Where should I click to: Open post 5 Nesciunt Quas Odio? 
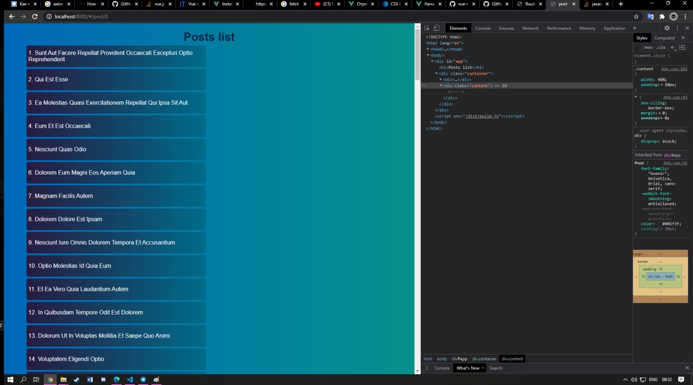click(116, 149)
